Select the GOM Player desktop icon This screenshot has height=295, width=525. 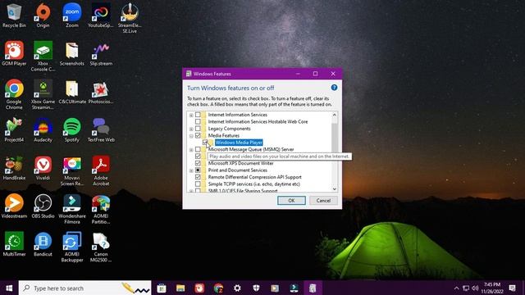click(14, 53)
